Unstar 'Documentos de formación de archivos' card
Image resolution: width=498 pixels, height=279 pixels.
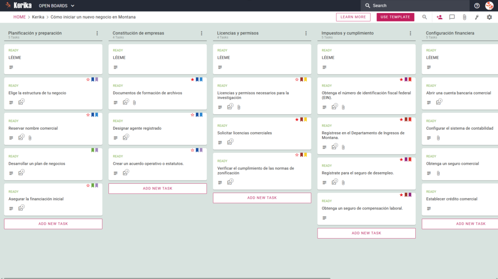(x=193, y=80)
